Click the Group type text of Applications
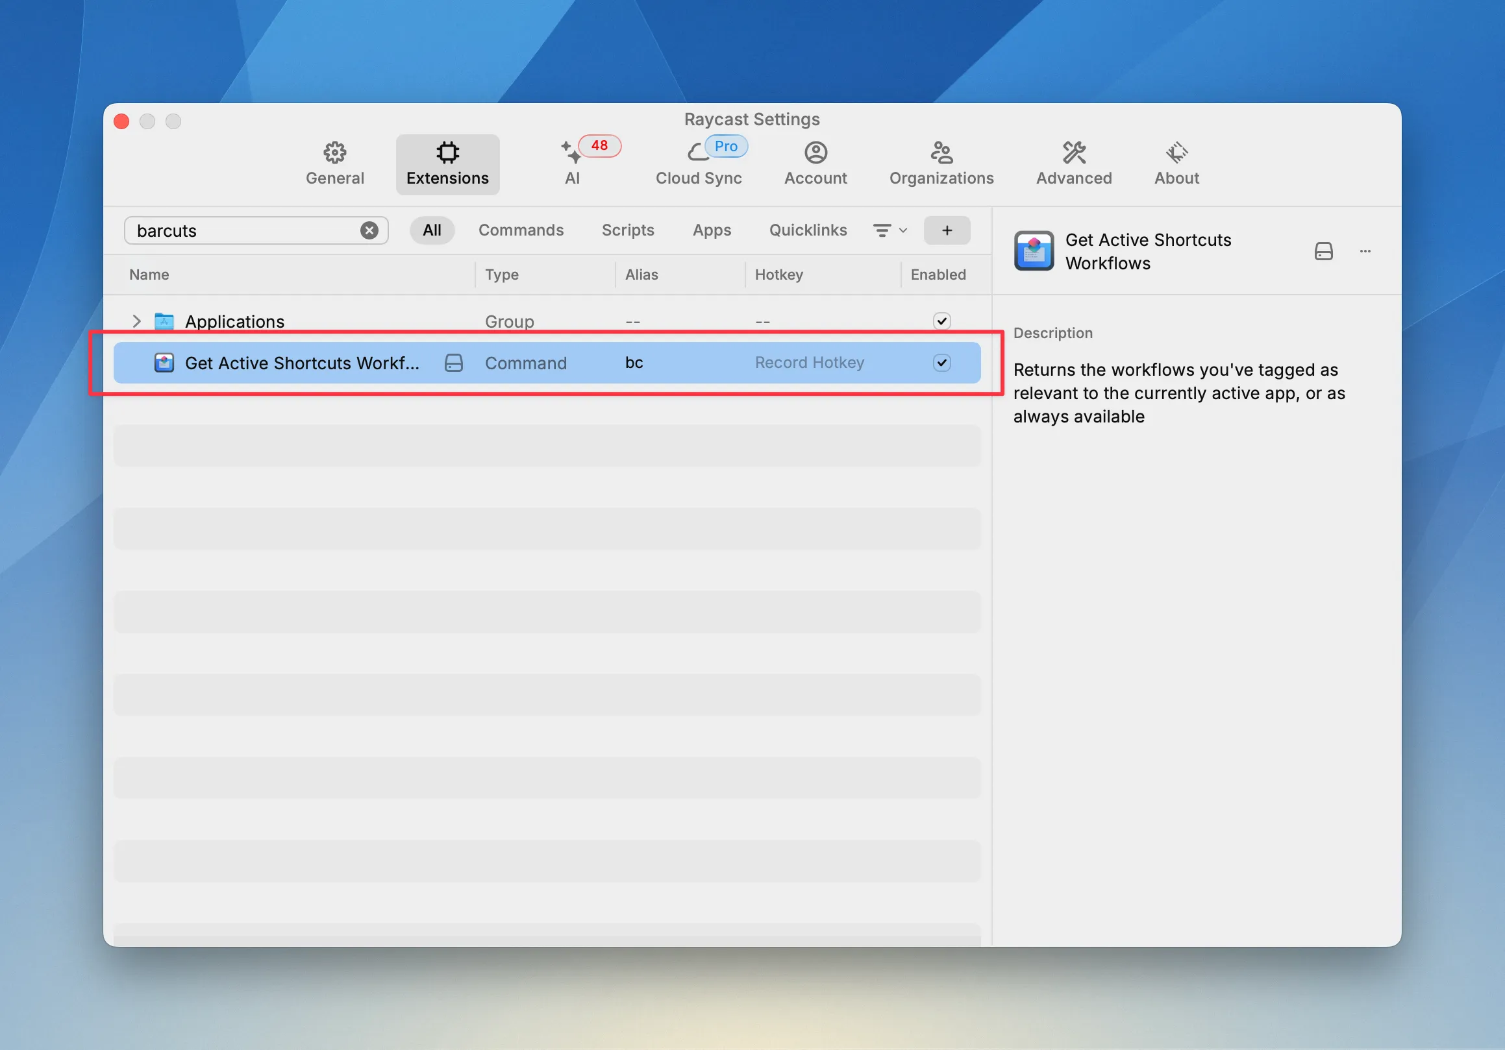 pyautogui.click(x=509, y=321)
